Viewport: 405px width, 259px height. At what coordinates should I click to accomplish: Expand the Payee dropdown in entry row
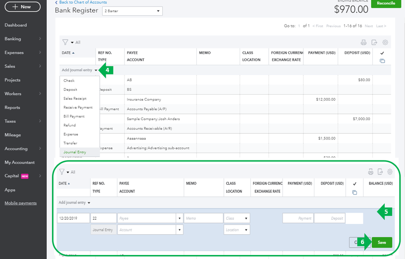(x=179, y=218)
